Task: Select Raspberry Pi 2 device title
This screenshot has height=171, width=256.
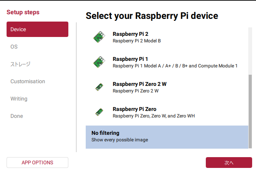Action: point(125,34)
